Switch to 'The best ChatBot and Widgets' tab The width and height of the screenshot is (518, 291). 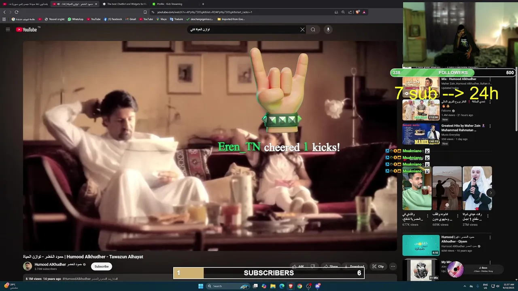tap(125, 4)
